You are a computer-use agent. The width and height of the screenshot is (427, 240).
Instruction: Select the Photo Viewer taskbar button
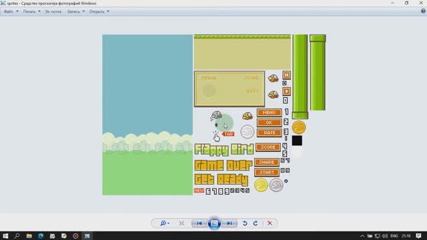click(x=87, y=235)
